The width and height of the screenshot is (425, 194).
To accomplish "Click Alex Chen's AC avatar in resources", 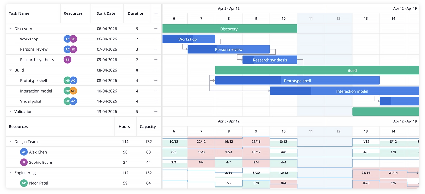I will pyautogui.click(x=24, y=152).
